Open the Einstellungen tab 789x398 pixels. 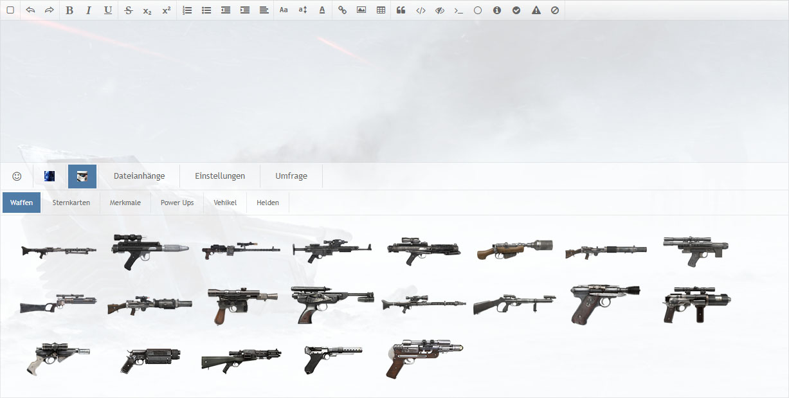[x=220, y=176]
